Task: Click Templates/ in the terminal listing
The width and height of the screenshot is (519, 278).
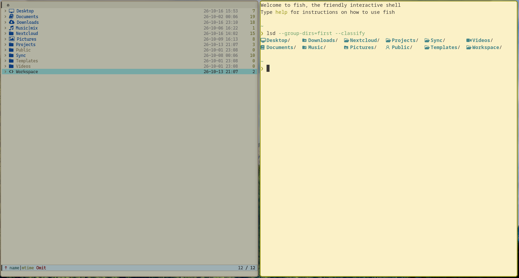Action: [x=445, y=47]
